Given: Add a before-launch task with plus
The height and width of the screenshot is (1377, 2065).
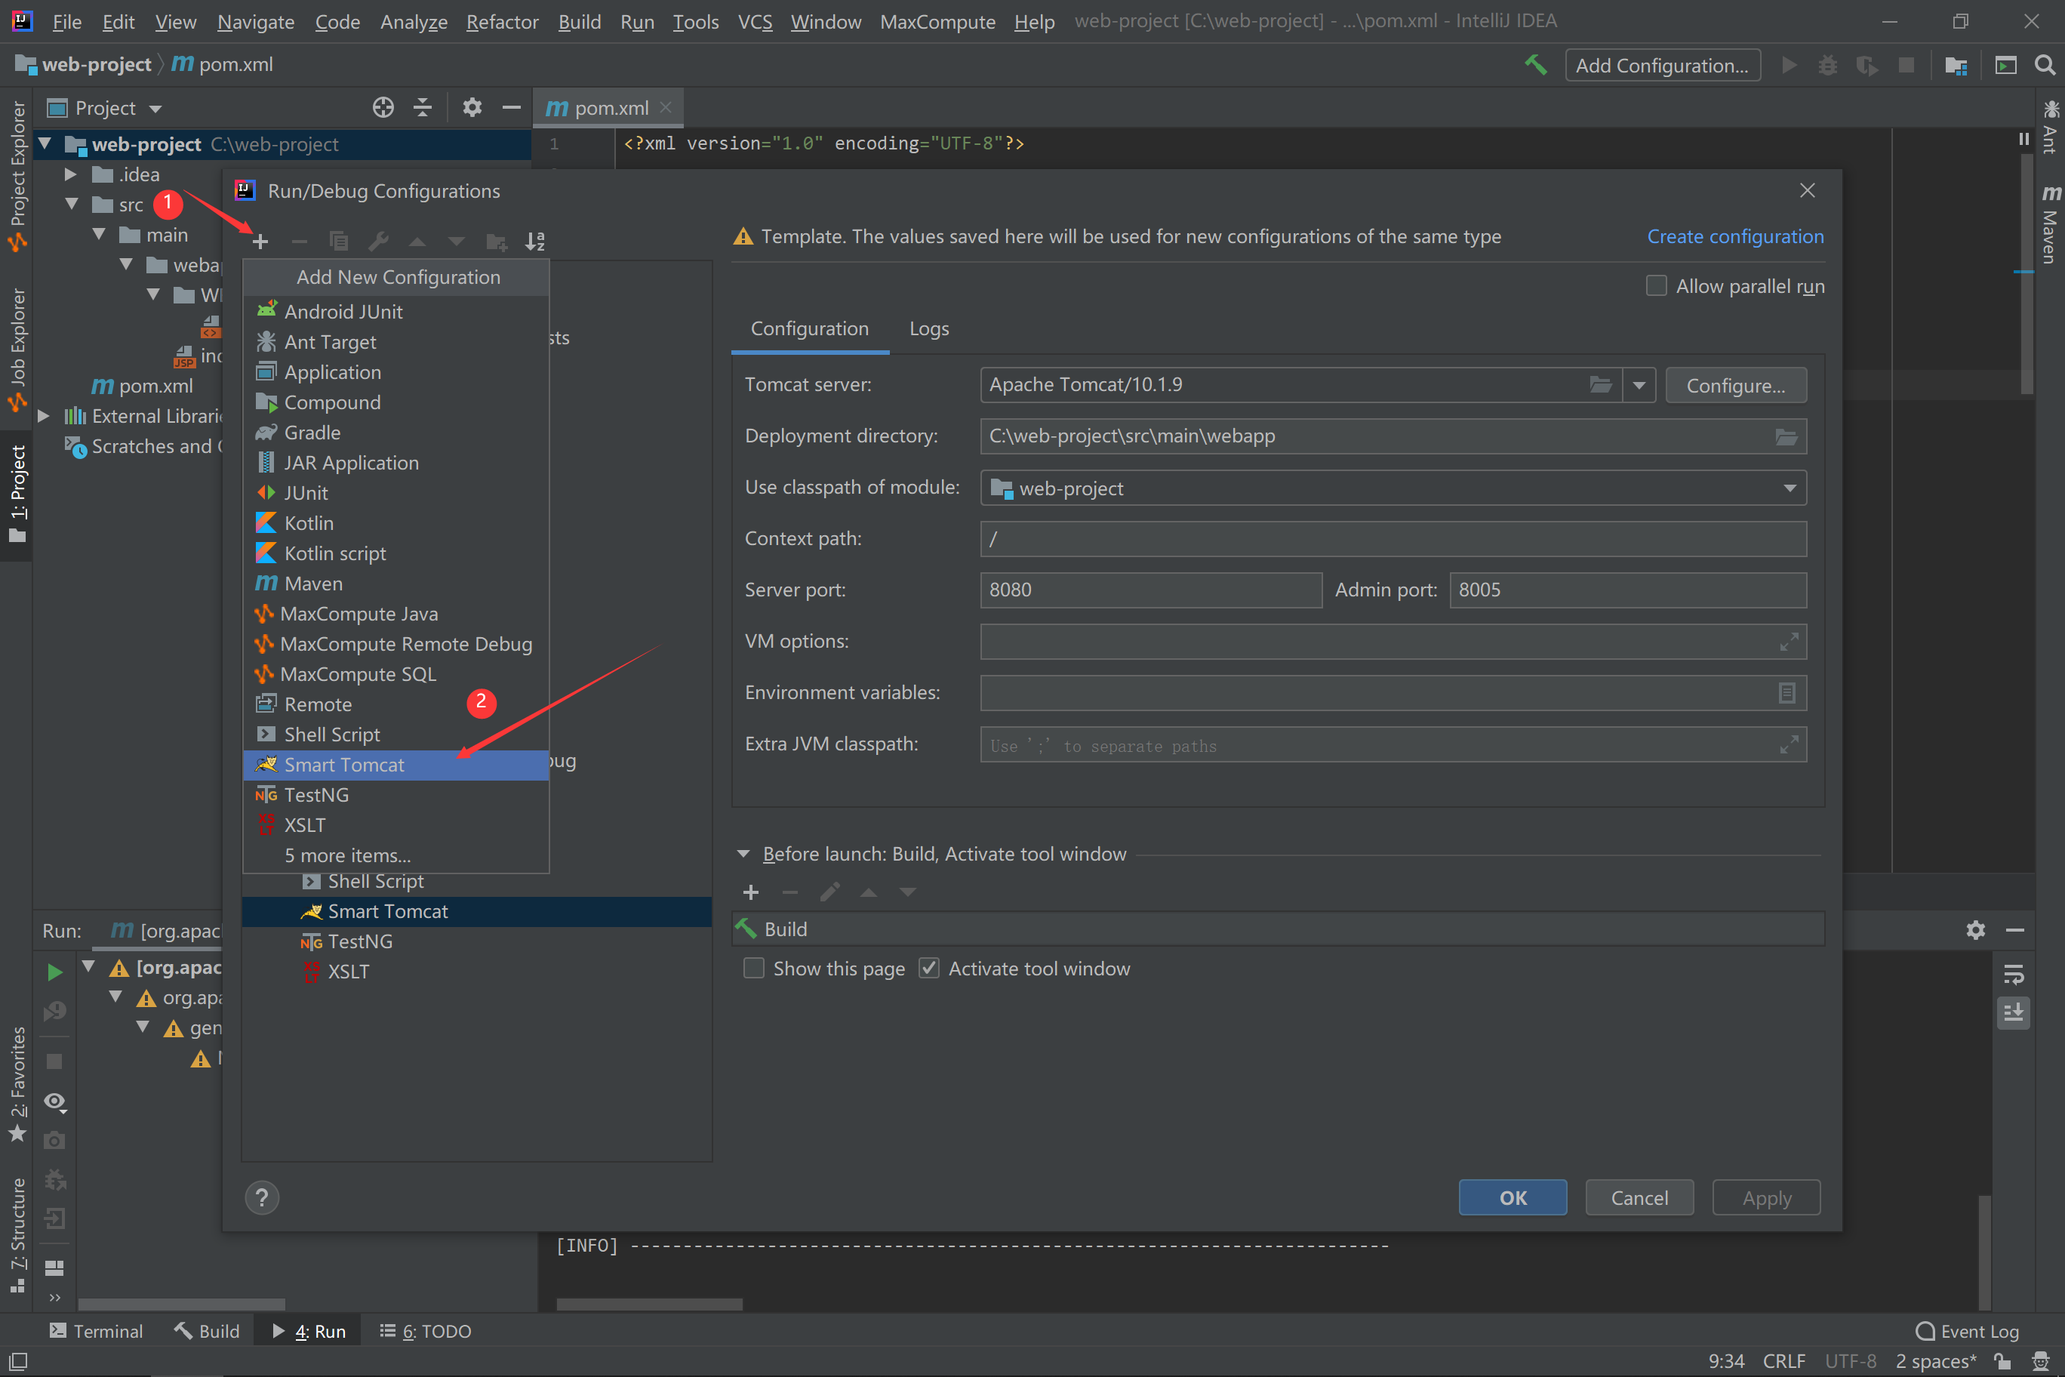Looking at the screenshot, I should coord(751,893).
